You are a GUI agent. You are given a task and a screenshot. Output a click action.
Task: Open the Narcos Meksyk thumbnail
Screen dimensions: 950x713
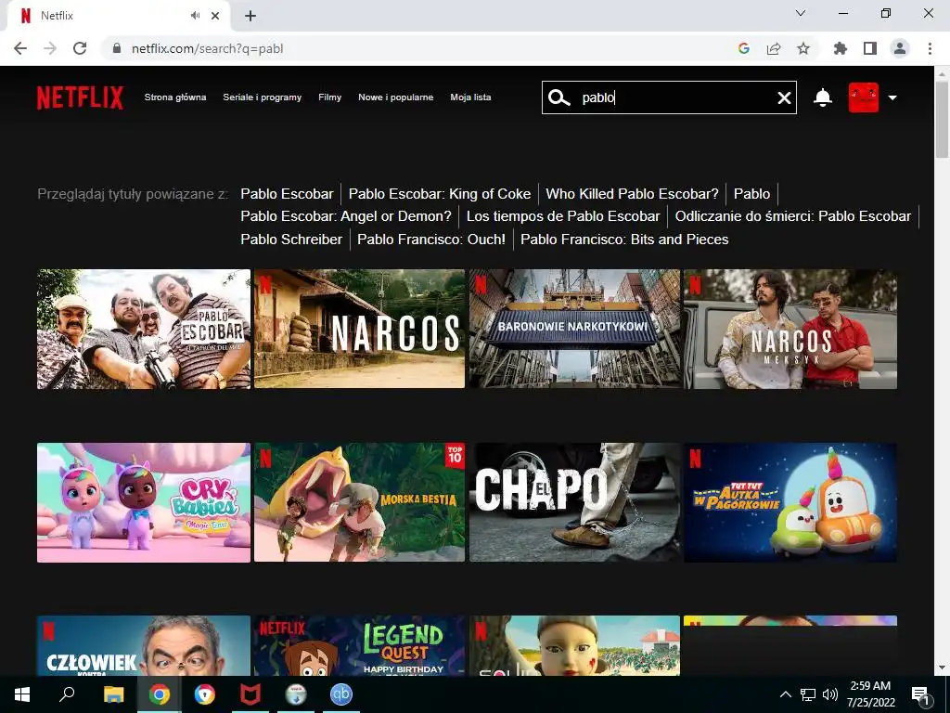(x=790, y=330)
